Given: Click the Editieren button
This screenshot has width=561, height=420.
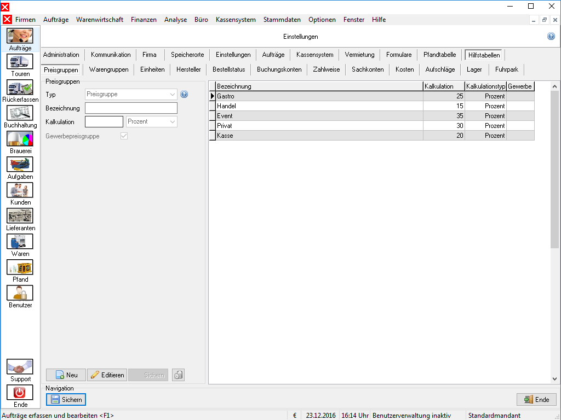Looking at the screenshot, I should [x=107, y=375].
